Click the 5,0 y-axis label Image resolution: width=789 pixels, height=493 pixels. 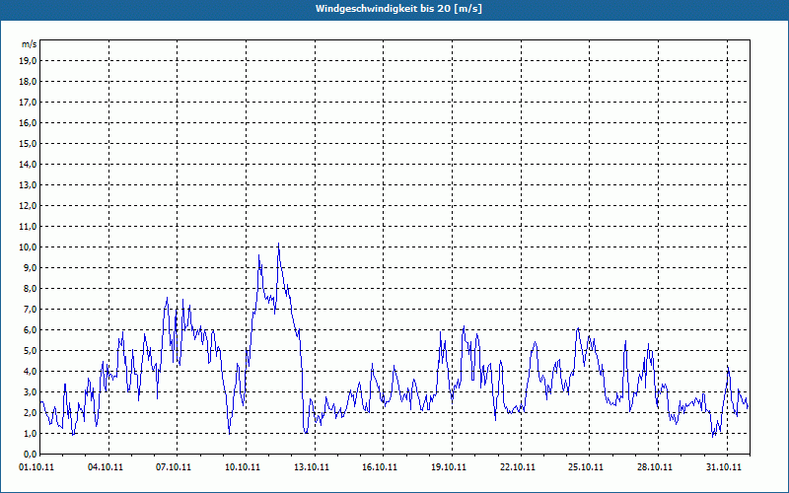click(30, 351)
